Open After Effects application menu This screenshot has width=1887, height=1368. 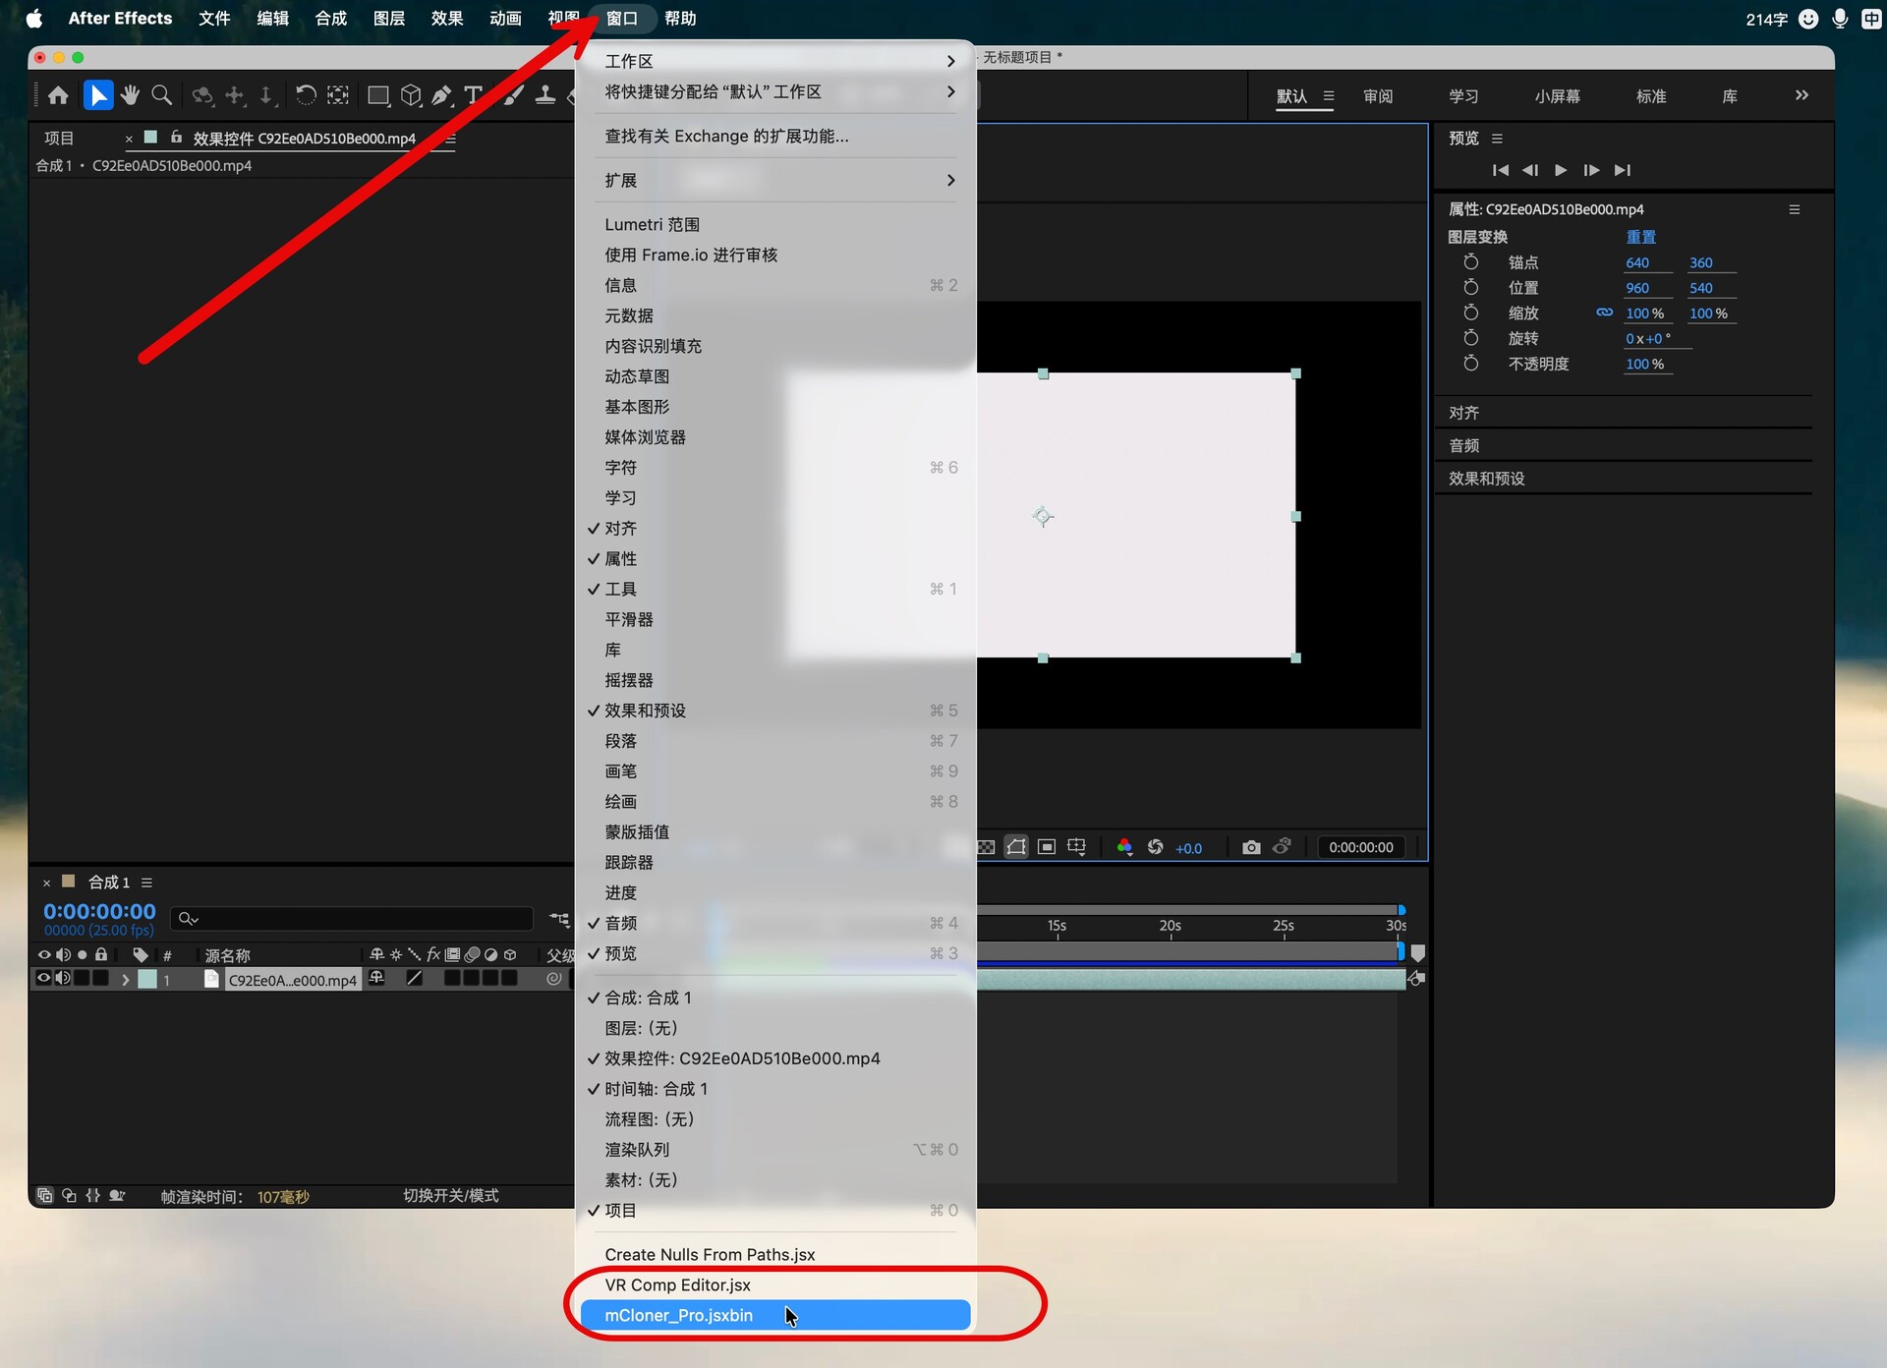[x=120, y=19]
